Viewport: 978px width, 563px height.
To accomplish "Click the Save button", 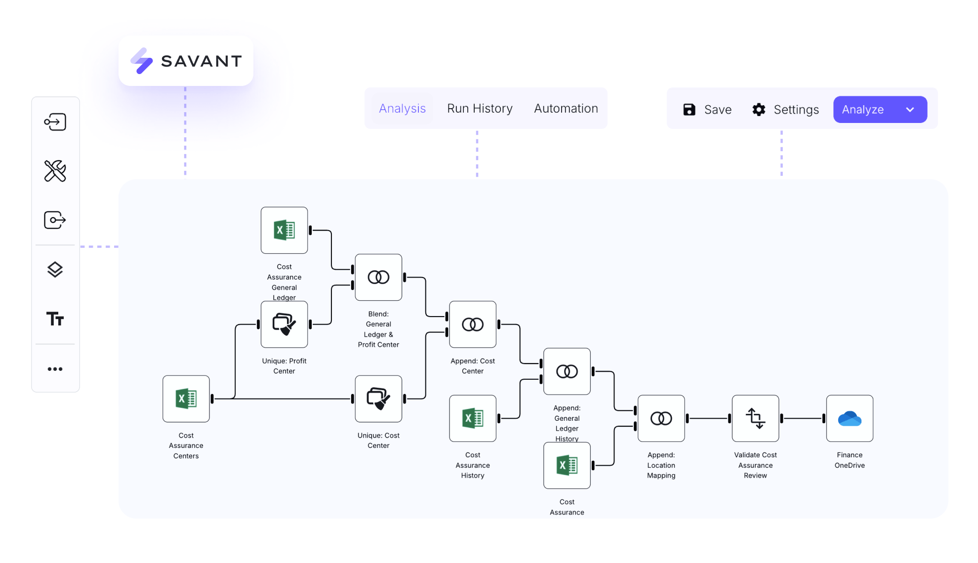I will [x=707, y=110].
